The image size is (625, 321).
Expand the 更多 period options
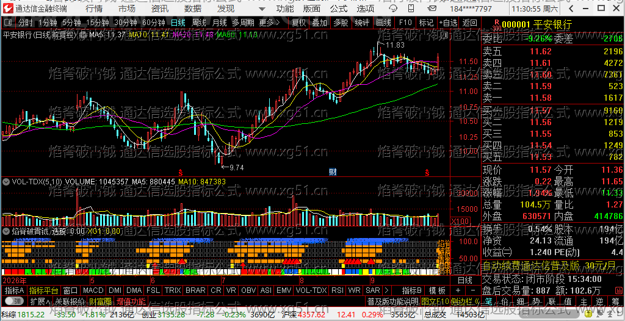[x=270, y=23]
